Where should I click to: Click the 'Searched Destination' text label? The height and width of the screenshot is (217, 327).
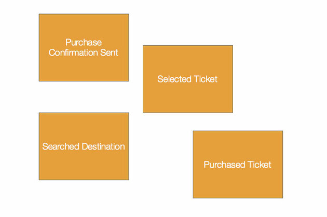pos(84,146)
